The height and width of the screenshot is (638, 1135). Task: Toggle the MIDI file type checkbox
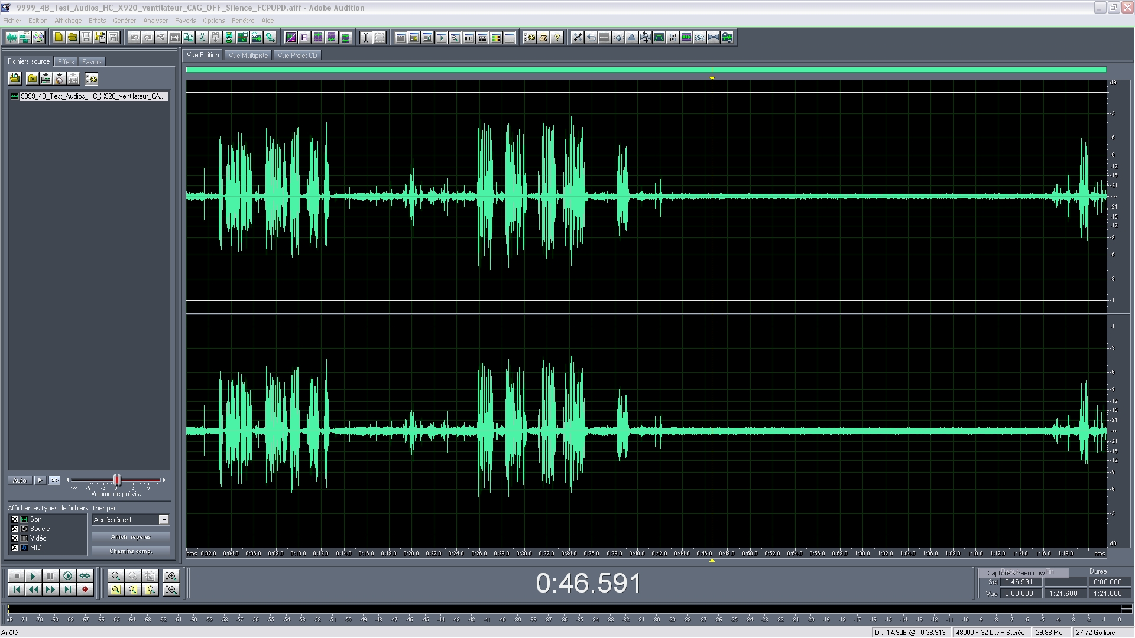click(x=15, y=548)
